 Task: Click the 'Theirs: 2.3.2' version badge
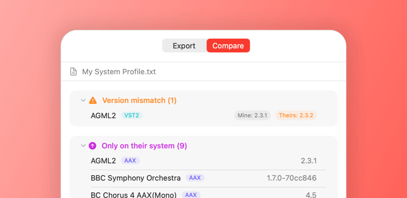pos(296,115)
